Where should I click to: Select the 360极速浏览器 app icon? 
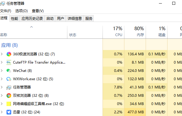pos(9,54)
